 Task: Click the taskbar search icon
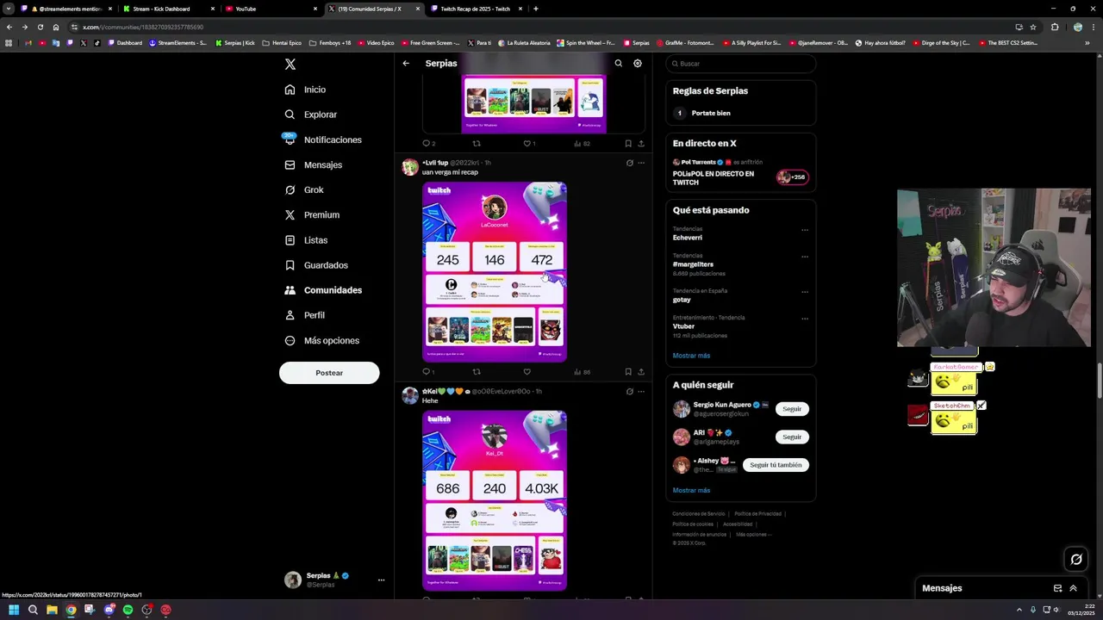(x=33, y=610)
